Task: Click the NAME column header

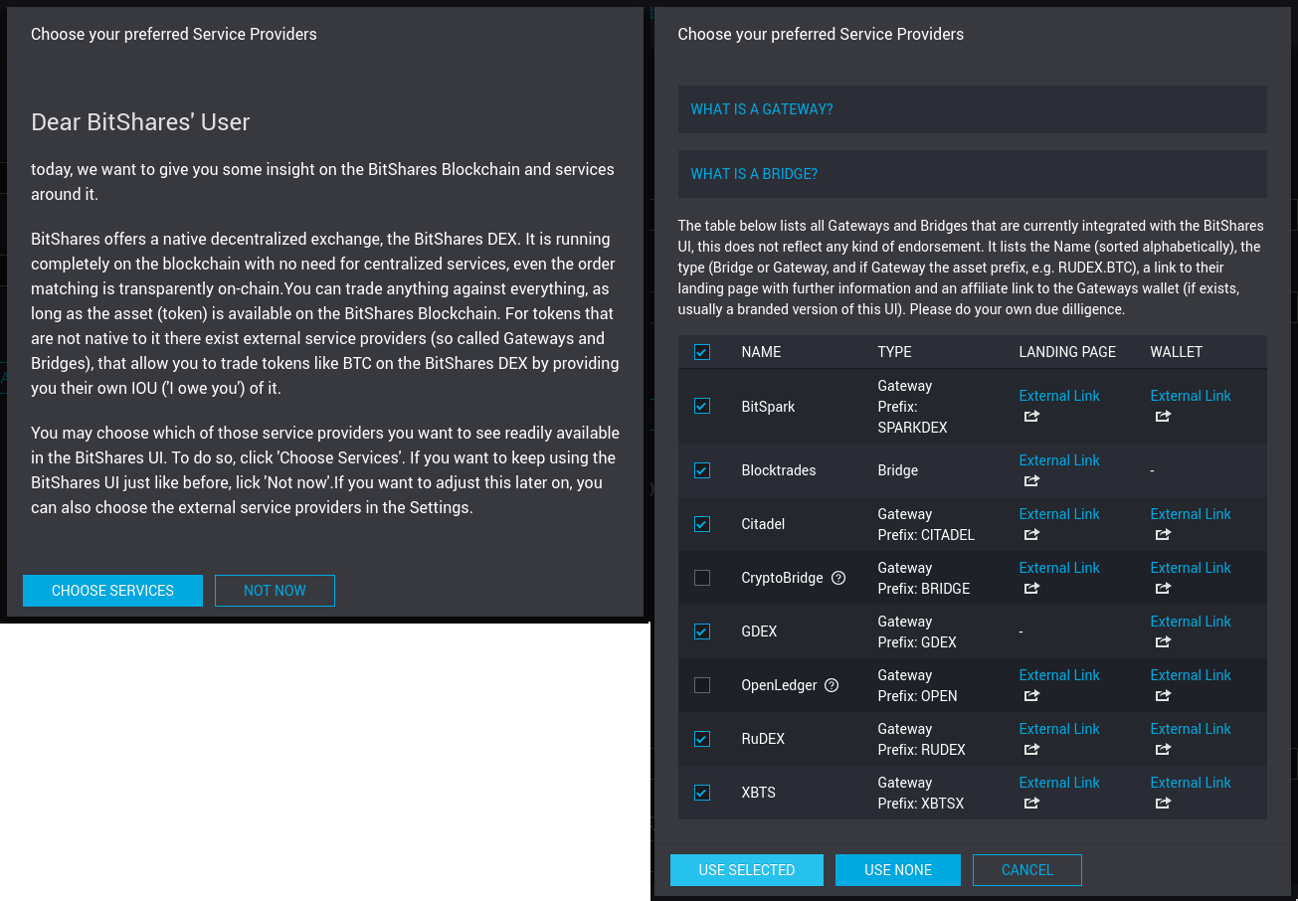Action: click(x=761, y=352)
